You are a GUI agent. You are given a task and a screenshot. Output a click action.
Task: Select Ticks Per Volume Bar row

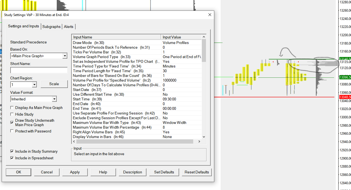[137, 52]
